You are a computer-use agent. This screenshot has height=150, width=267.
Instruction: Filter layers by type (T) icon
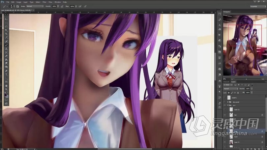click(x=242, y=85)
